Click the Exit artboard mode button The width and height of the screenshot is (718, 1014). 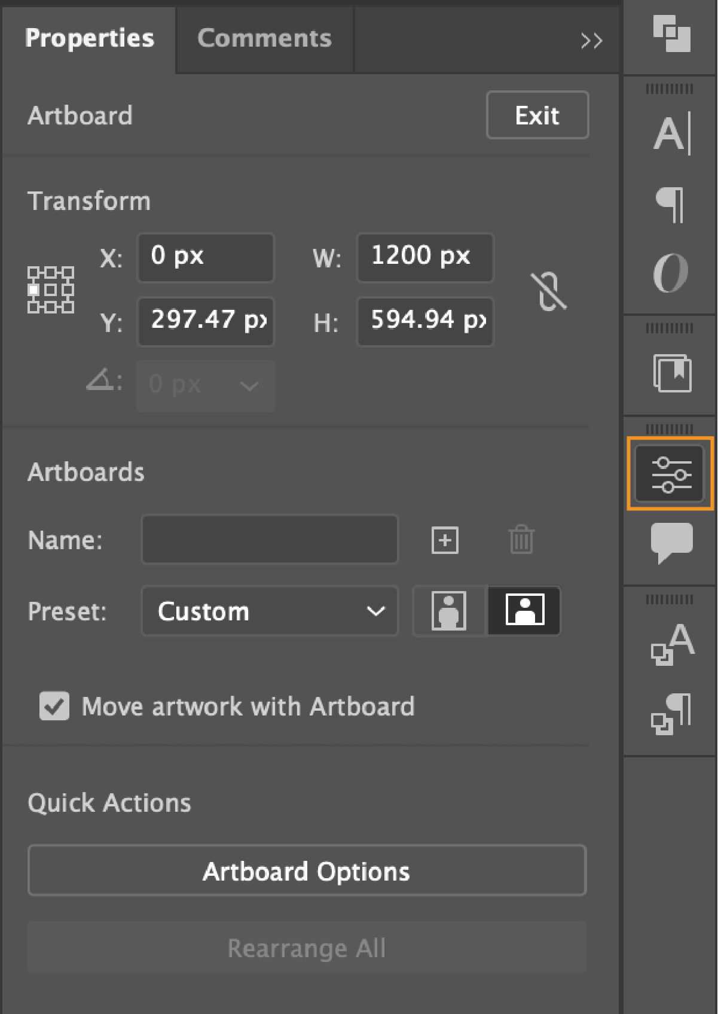pyautogui.click(x=537, y=115)
